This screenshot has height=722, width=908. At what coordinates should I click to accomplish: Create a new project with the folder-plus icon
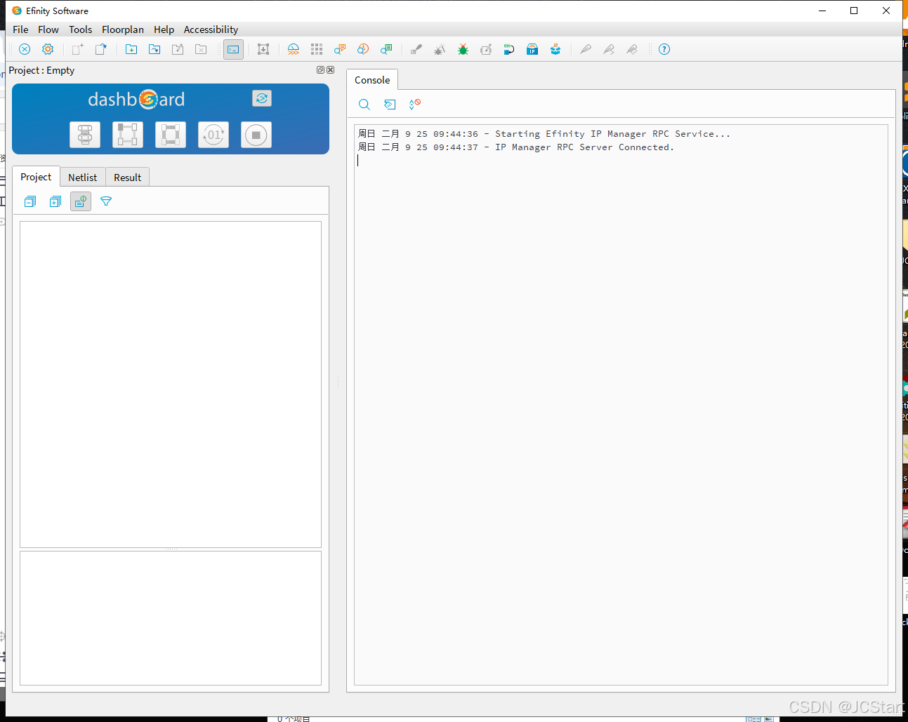[x=131, y=49]
